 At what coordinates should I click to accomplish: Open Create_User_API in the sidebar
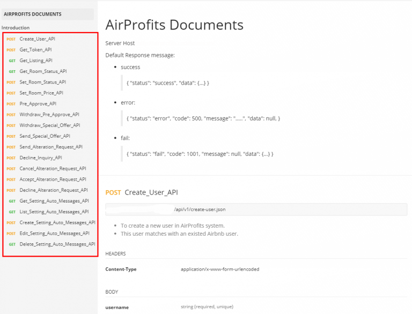pyautogui.click(x=37, y=39)
